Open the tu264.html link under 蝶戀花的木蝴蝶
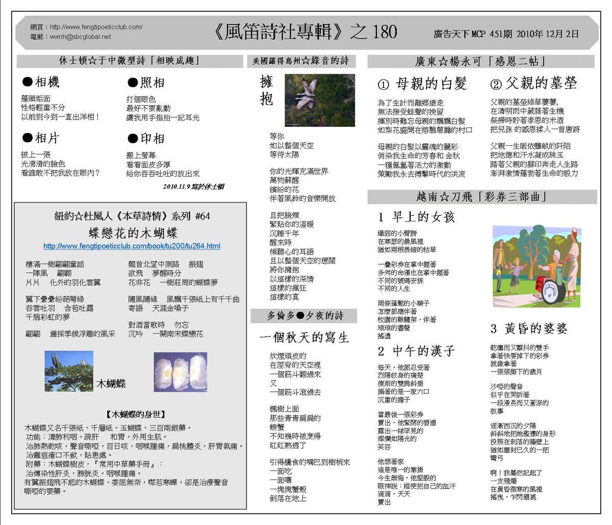Image resolution: width=612 pixels, height=525 pixels. click(132, 246)
